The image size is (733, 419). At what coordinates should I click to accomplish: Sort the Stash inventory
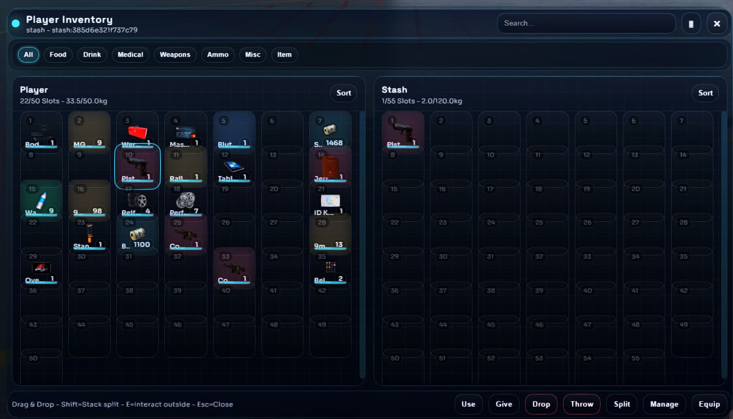tap(706, 93)
